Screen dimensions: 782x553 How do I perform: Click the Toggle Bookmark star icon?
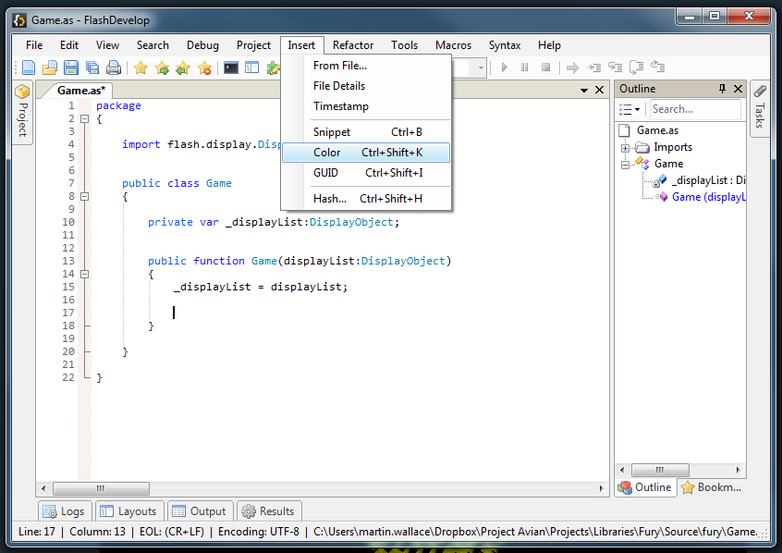point(141,68)
